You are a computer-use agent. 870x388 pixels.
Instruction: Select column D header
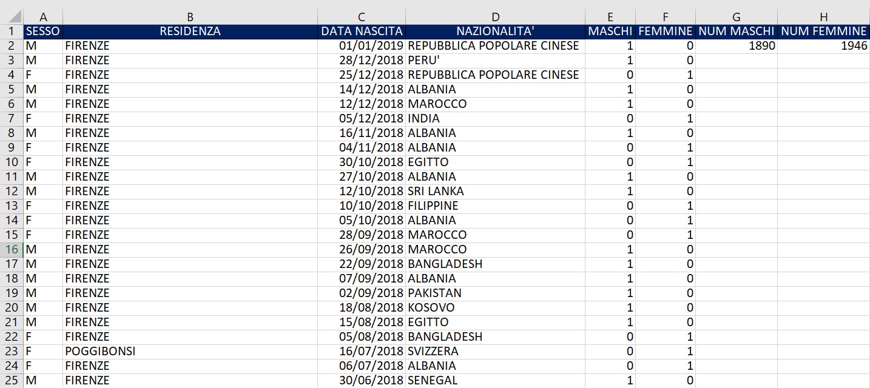[495, 18]
